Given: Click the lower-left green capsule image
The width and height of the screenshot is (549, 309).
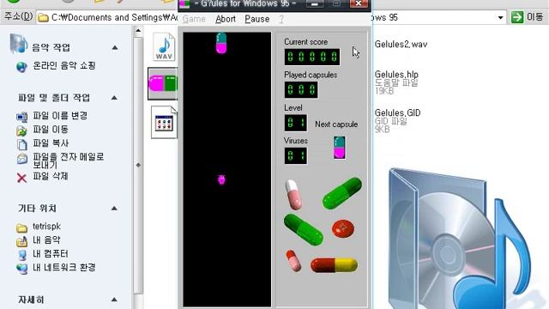Looking at the screenshot, I should [x=303, y=230].
